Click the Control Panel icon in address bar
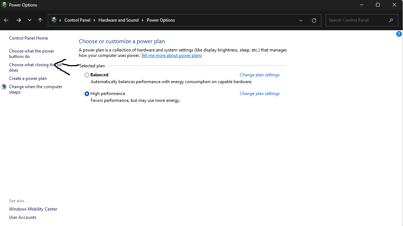 click(x=54, y=20)
